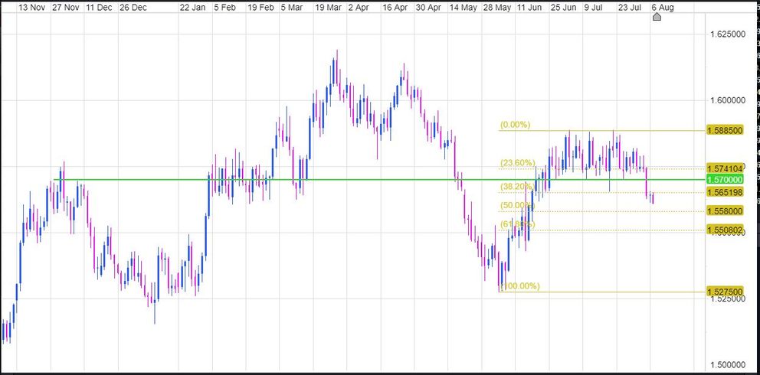This screenshot has height=375, width=760.
Task: Click the 19 Feb date label
Action: [x=260, y=8]
